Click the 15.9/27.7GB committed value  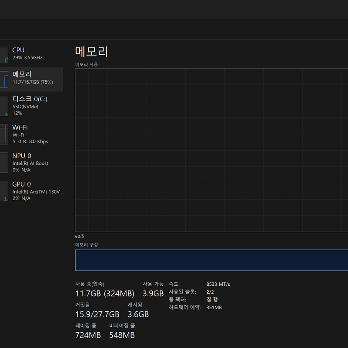97,315
